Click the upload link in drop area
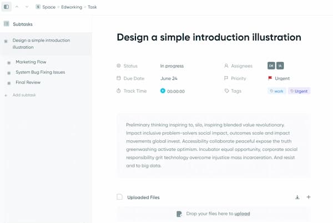The height and width of the screenshot is (223, 333). pyautogui.click(x=242, y=214)
